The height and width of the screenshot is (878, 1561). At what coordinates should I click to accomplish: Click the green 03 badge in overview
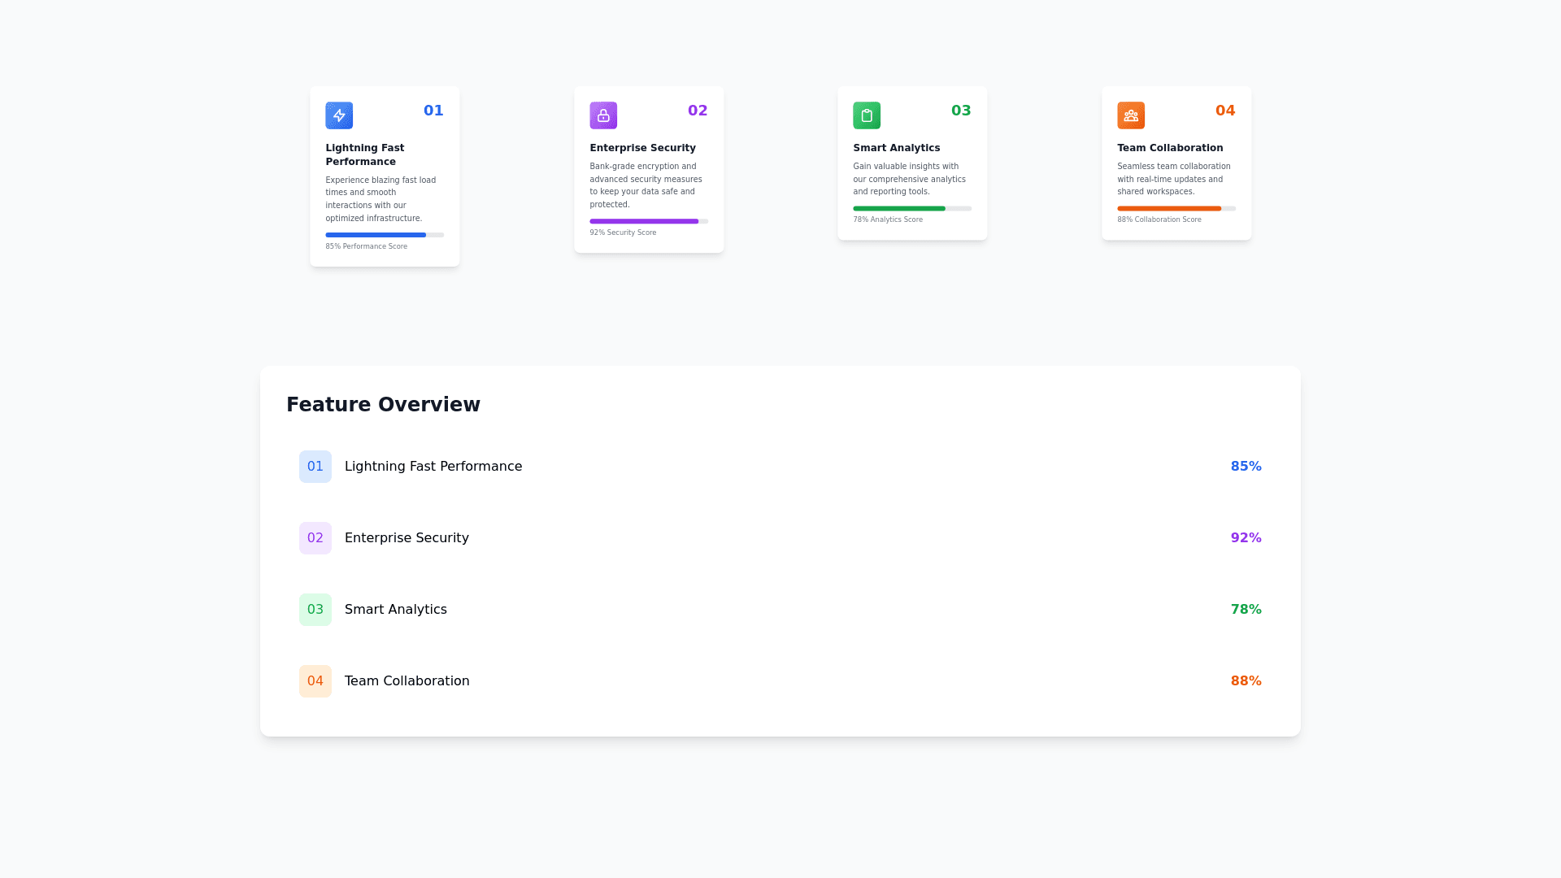pos(315,610)
